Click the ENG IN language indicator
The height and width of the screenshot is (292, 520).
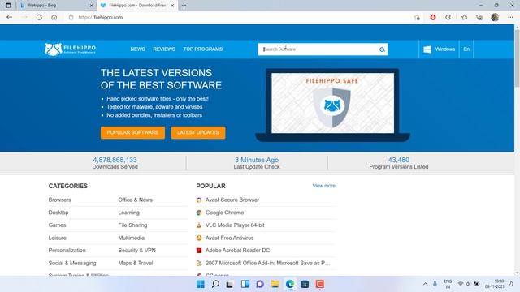coord(448,284)
